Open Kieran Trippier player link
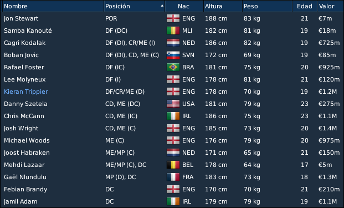 pyautogui.click(x=26, y=92)
